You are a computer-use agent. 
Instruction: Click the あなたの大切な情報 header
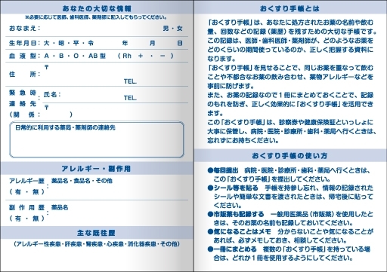pos(97,9)
